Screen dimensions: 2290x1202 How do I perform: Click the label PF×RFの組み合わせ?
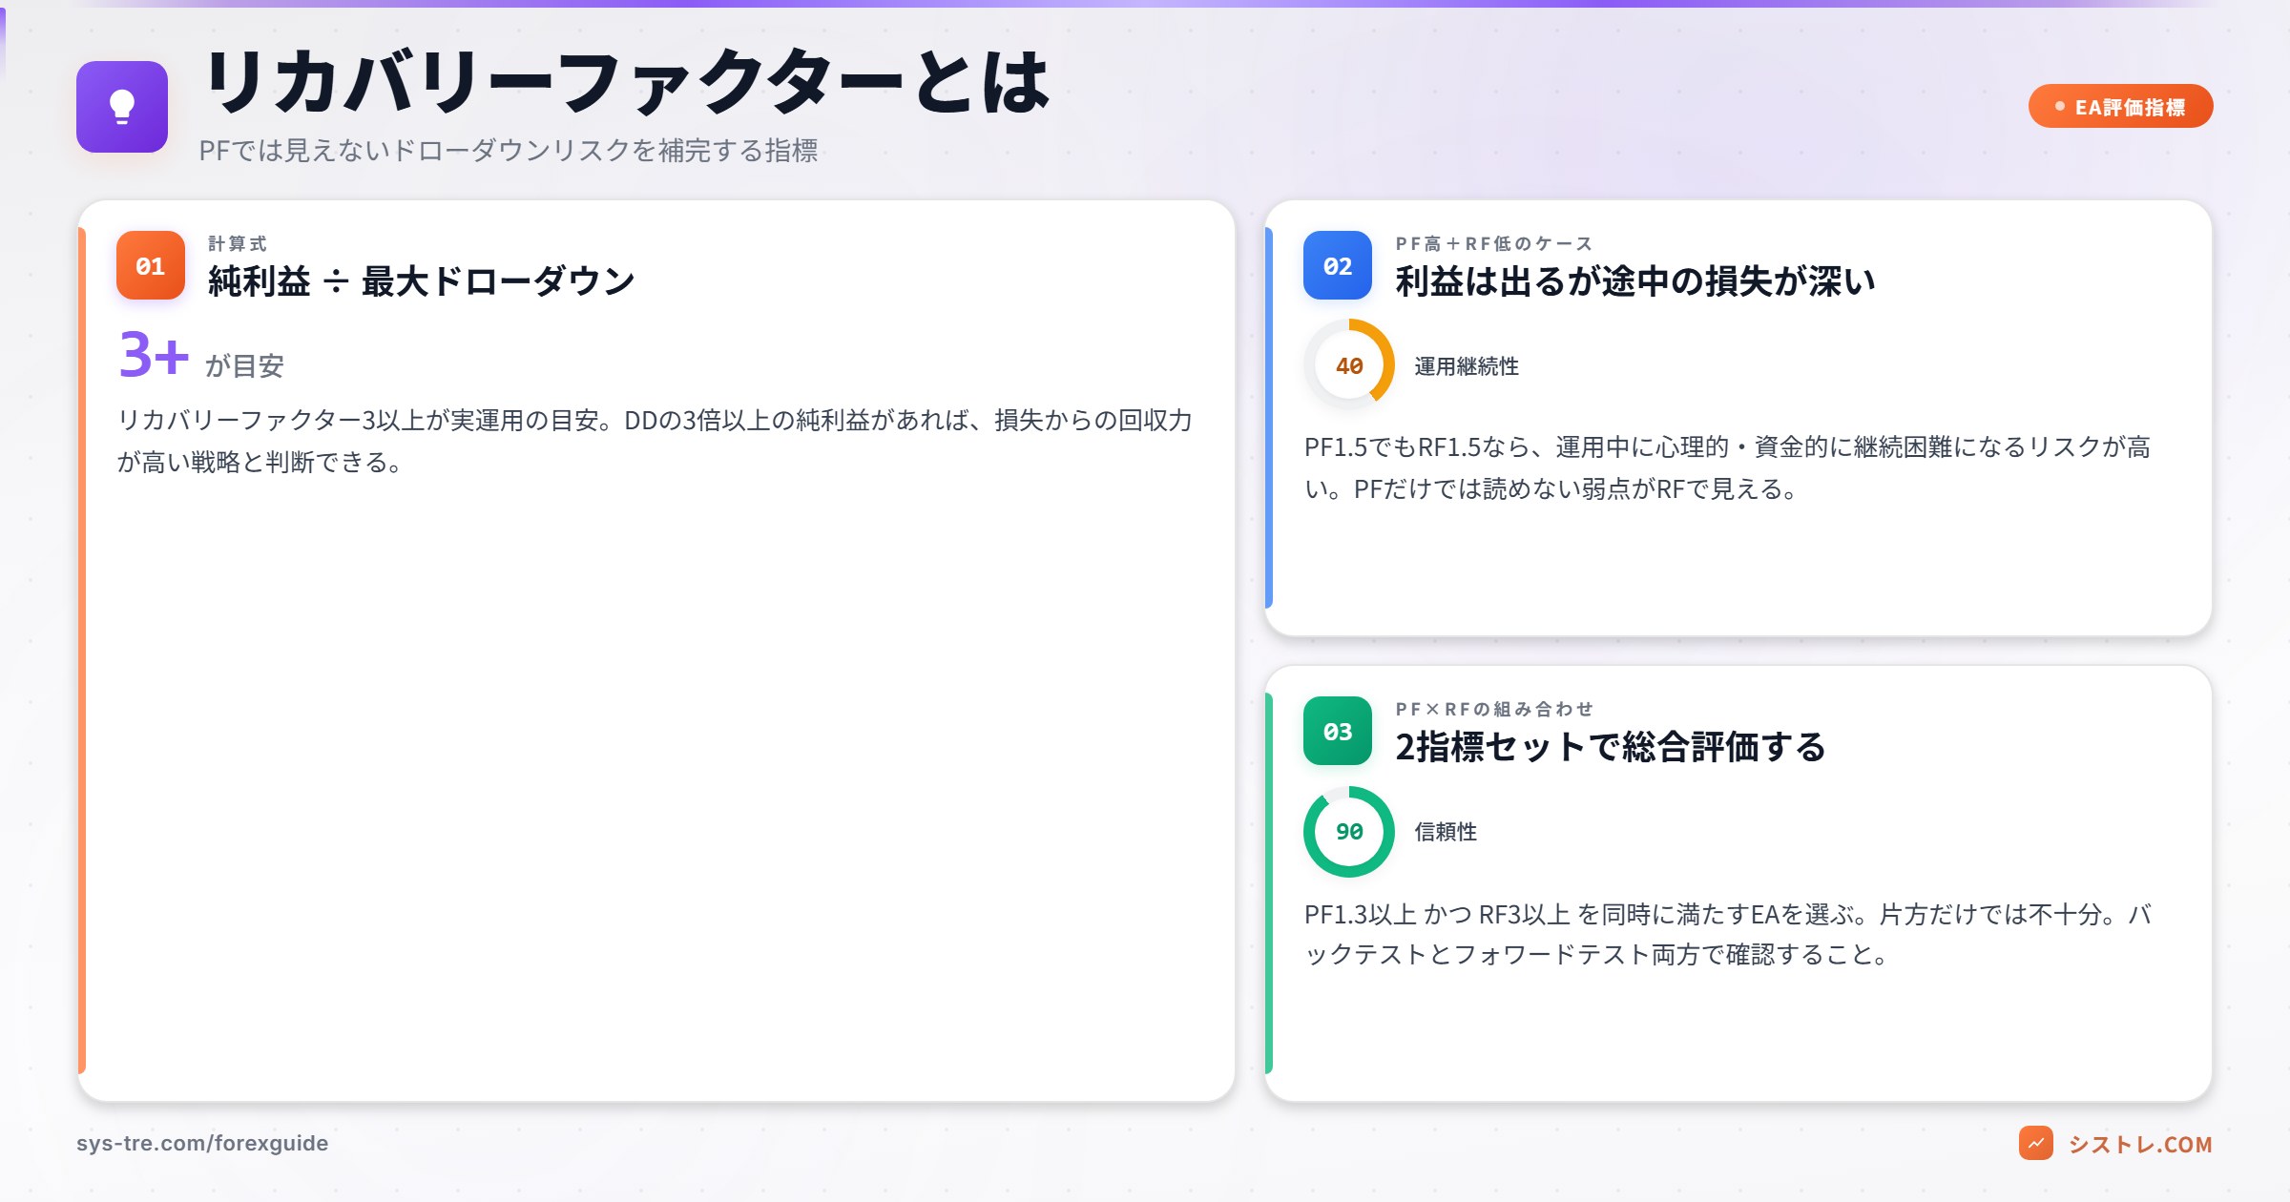1494,709
